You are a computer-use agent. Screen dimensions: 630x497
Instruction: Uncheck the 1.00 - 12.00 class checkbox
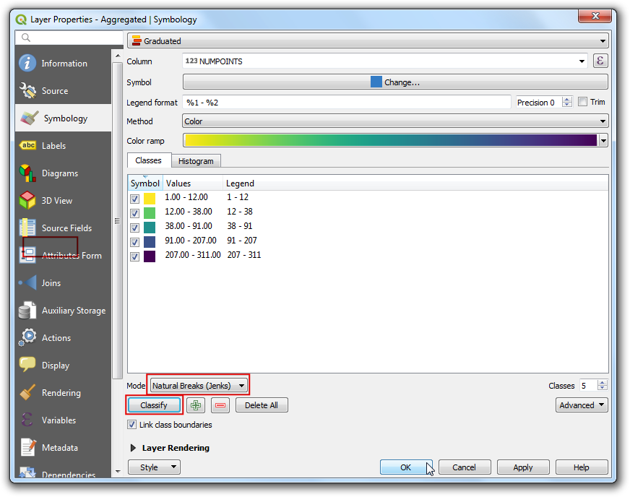pyautogui.click(x=134, y=198)
